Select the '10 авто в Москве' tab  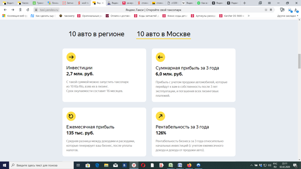[164, 34]
